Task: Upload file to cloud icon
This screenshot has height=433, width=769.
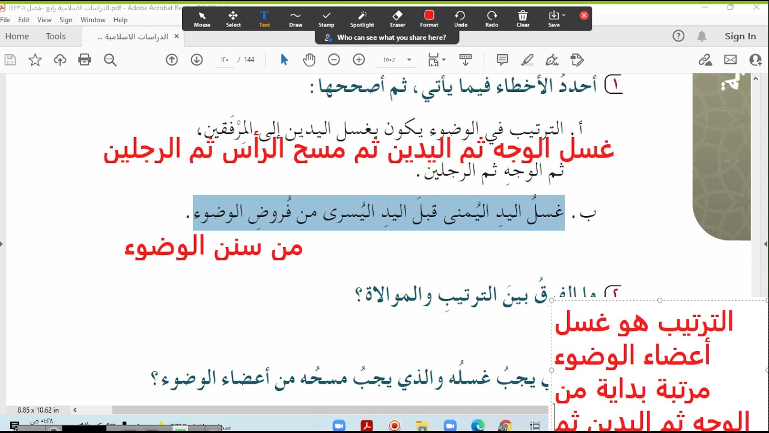Action: (x=60, y=60)
